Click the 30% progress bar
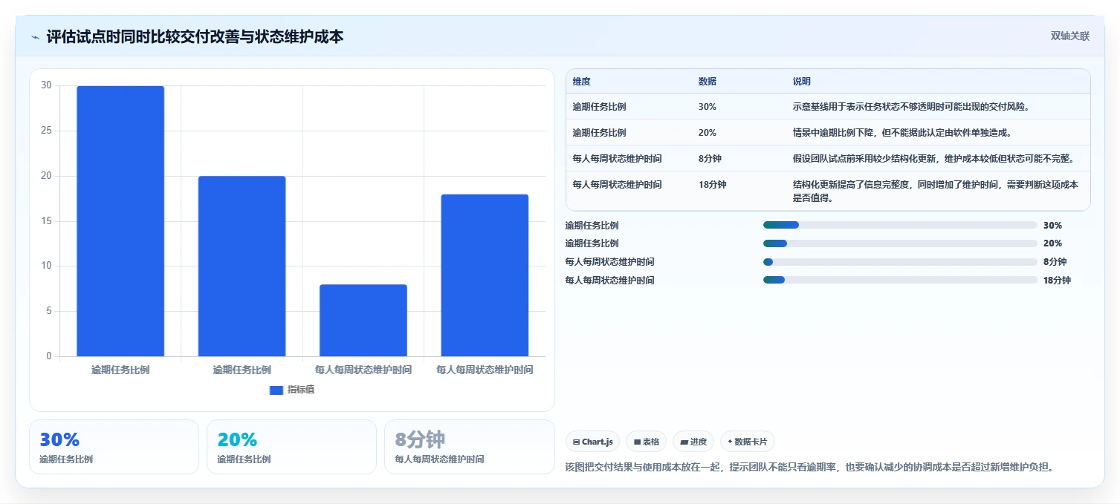1120x504 pixels. tap(900, 225)
